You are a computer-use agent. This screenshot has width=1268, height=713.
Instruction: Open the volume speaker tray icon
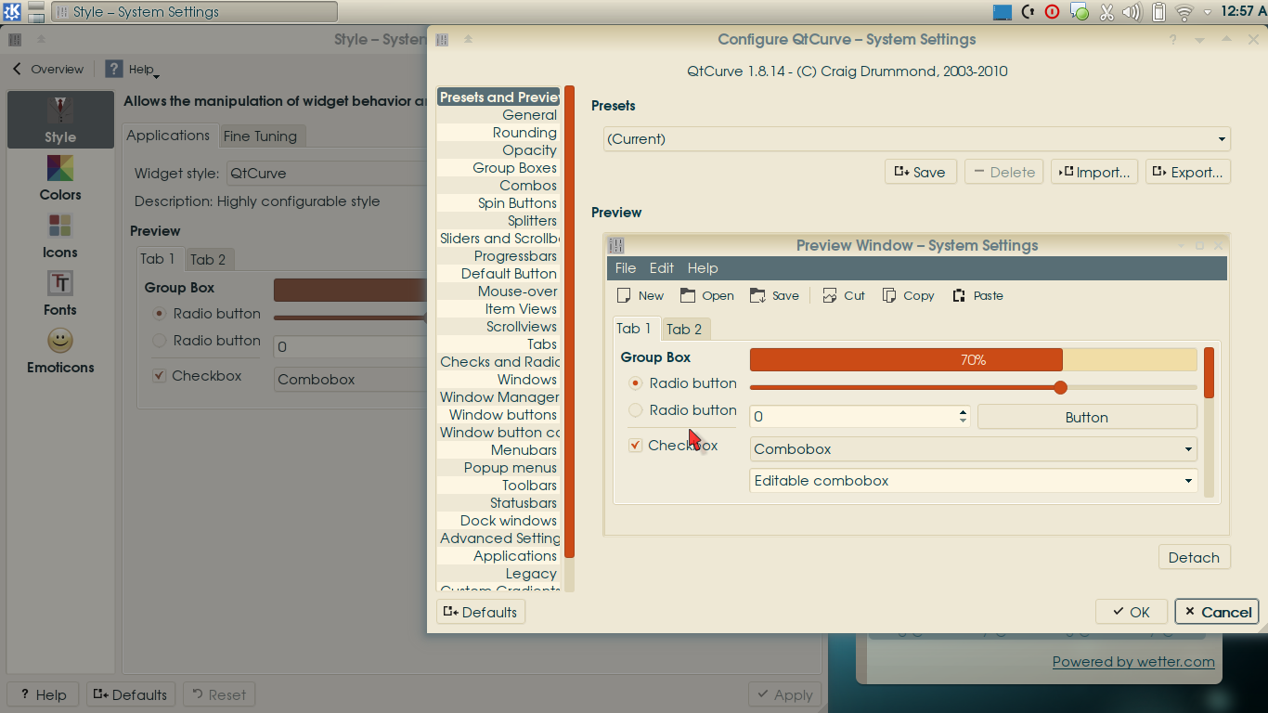pyautogui.click(x=1132, y=12)
